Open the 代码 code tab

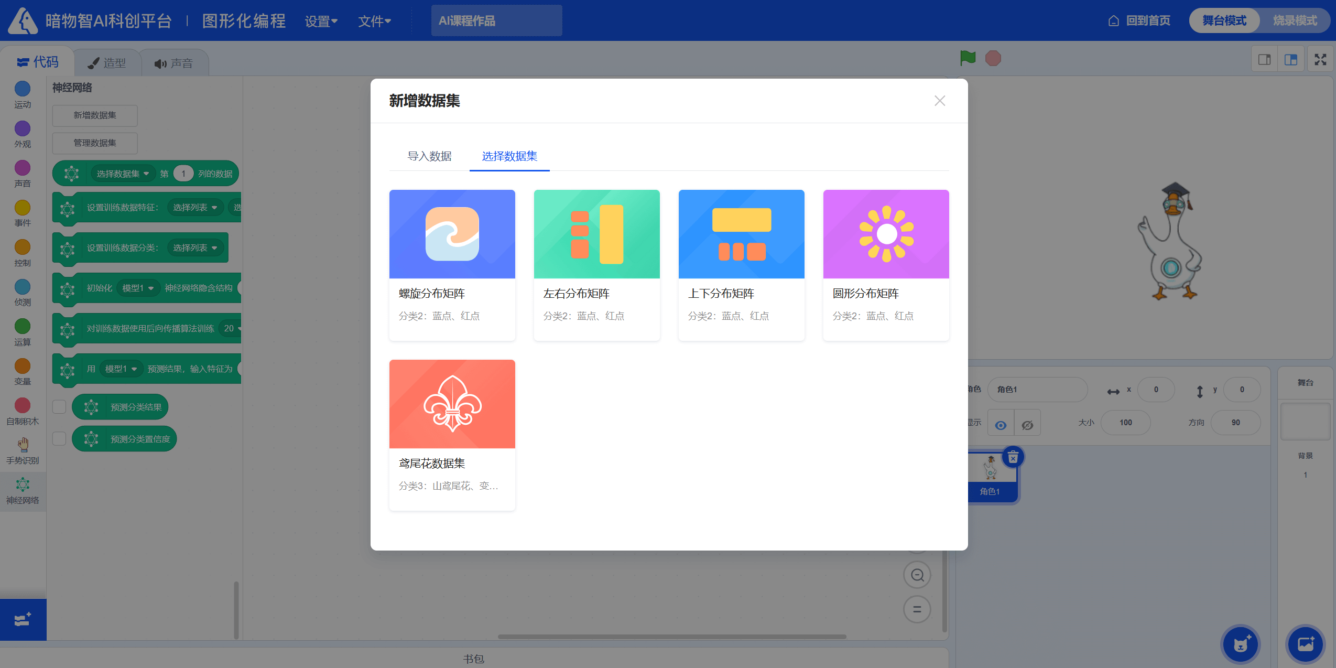[x=38, y=62]
